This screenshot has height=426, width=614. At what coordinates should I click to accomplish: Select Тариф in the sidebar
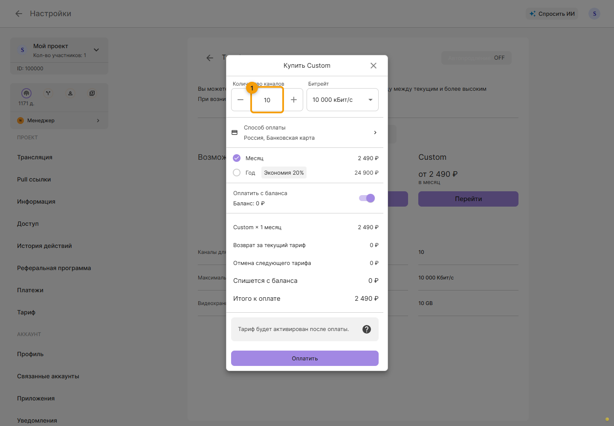pyautogui.click(x=26, y=312)
